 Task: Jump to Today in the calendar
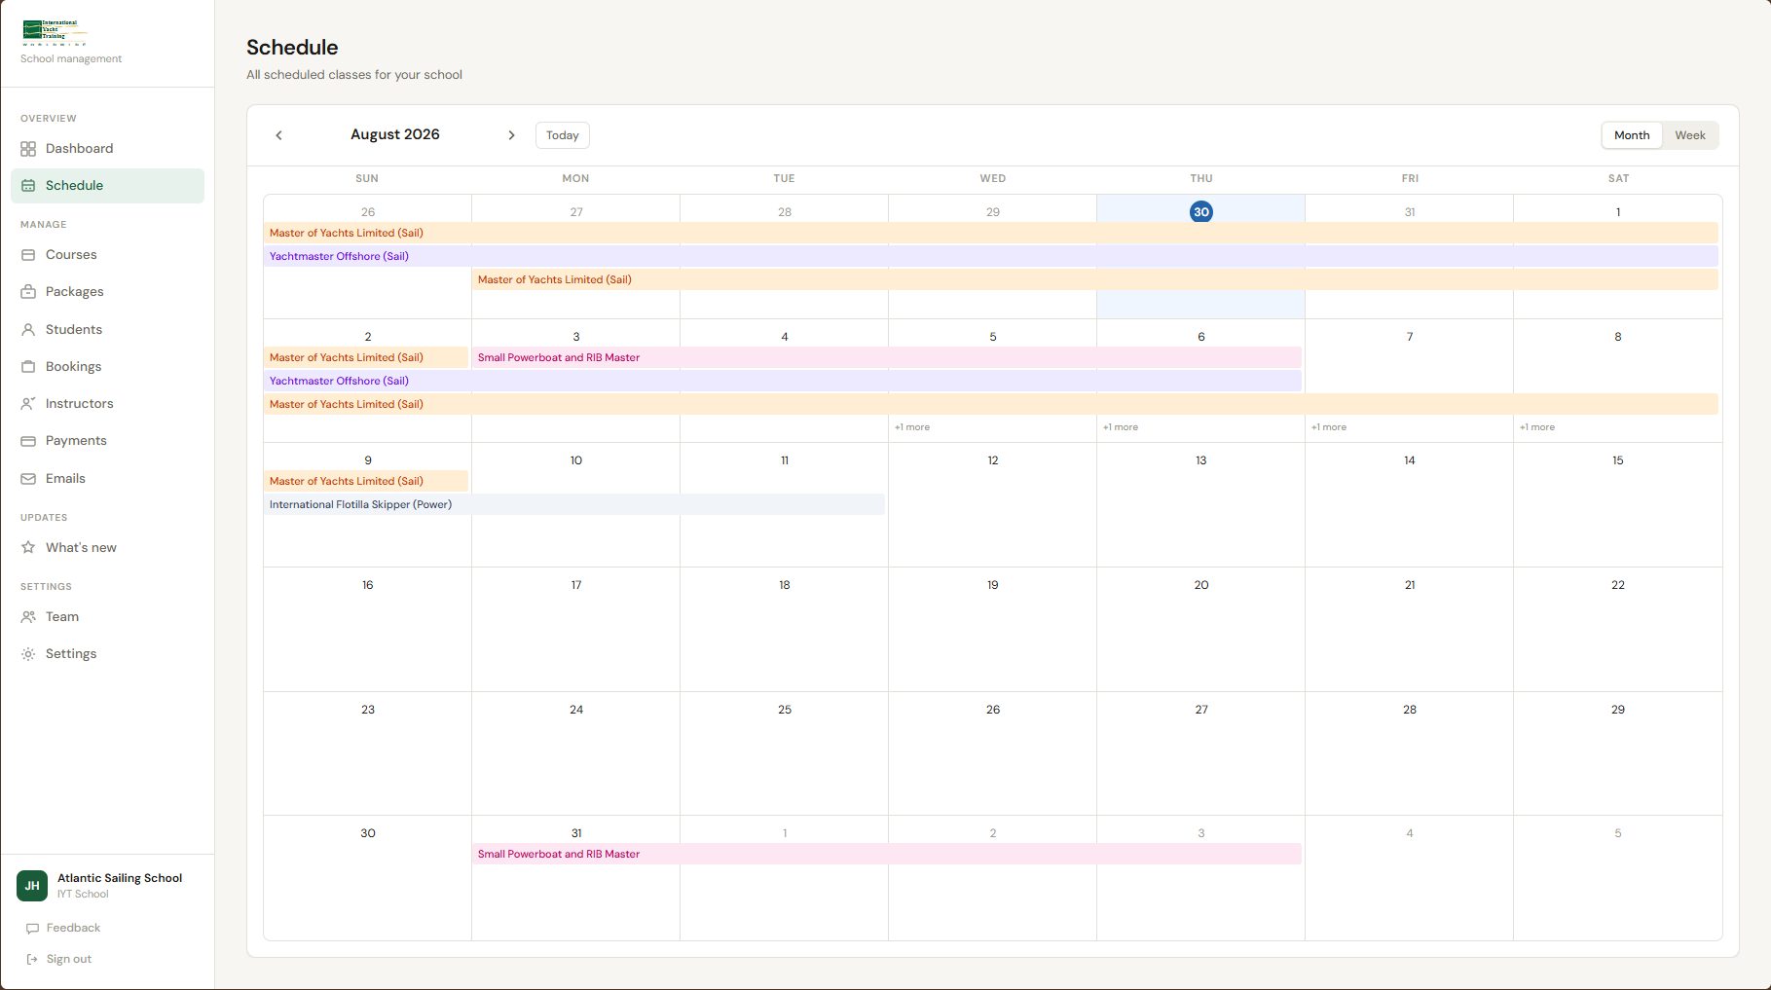tap(563, 135)
